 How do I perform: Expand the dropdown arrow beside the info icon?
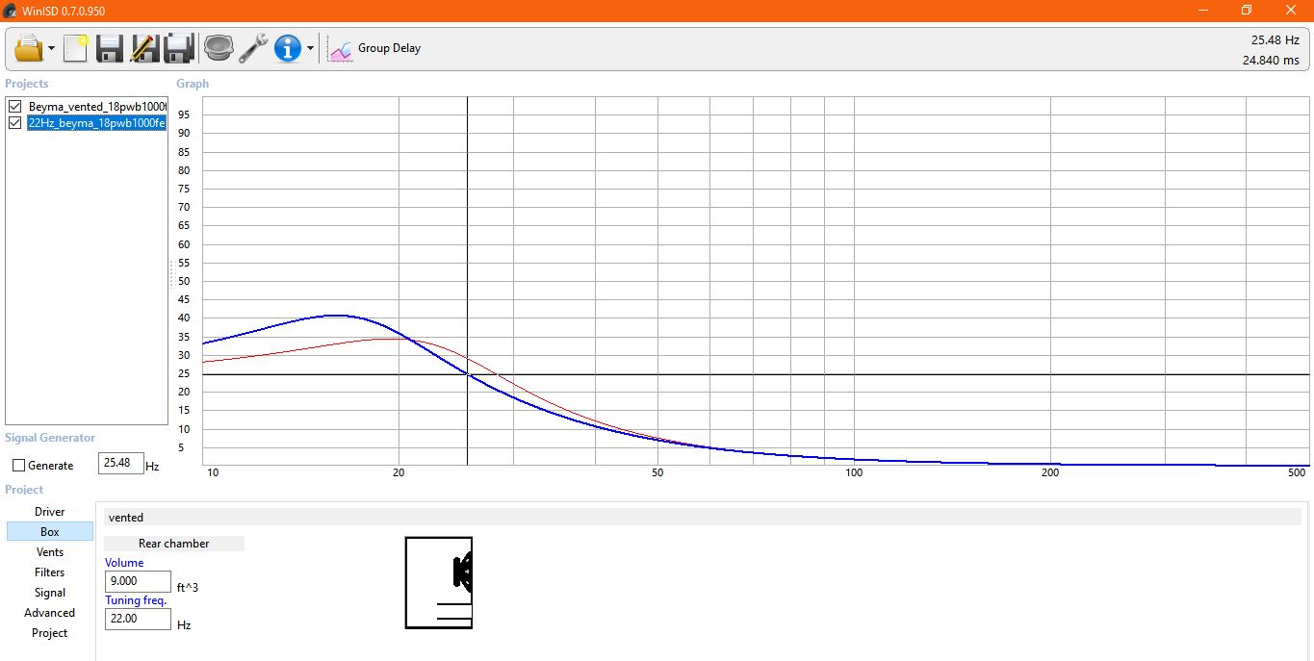(x=310, y=48)
